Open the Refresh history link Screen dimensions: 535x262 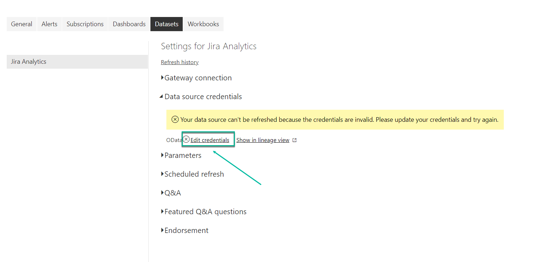(x=180, y=62)
